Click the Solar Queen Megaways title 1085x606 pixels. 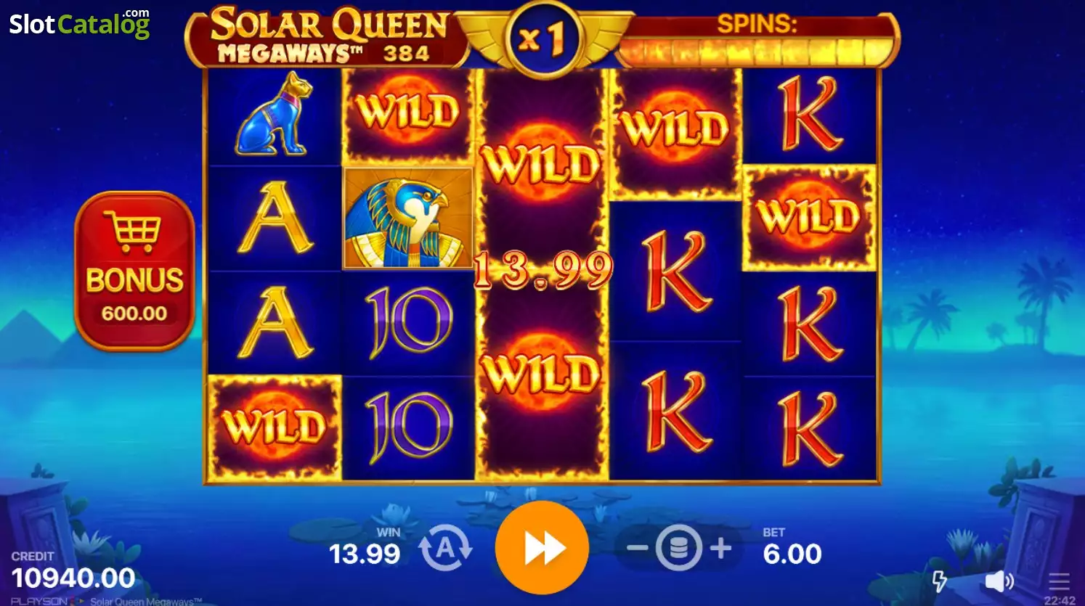tap(328, 36)
